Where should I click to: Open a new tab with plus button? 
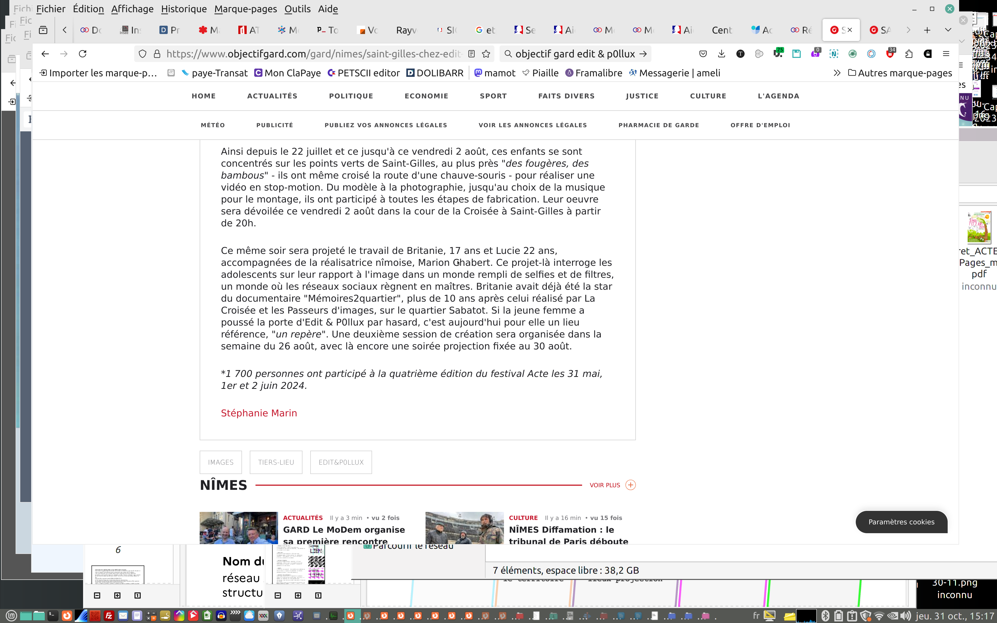point(927,30)
